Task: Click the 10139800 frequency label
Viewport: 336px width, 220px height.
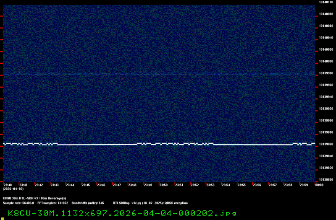Action: (x=326, y=180)
